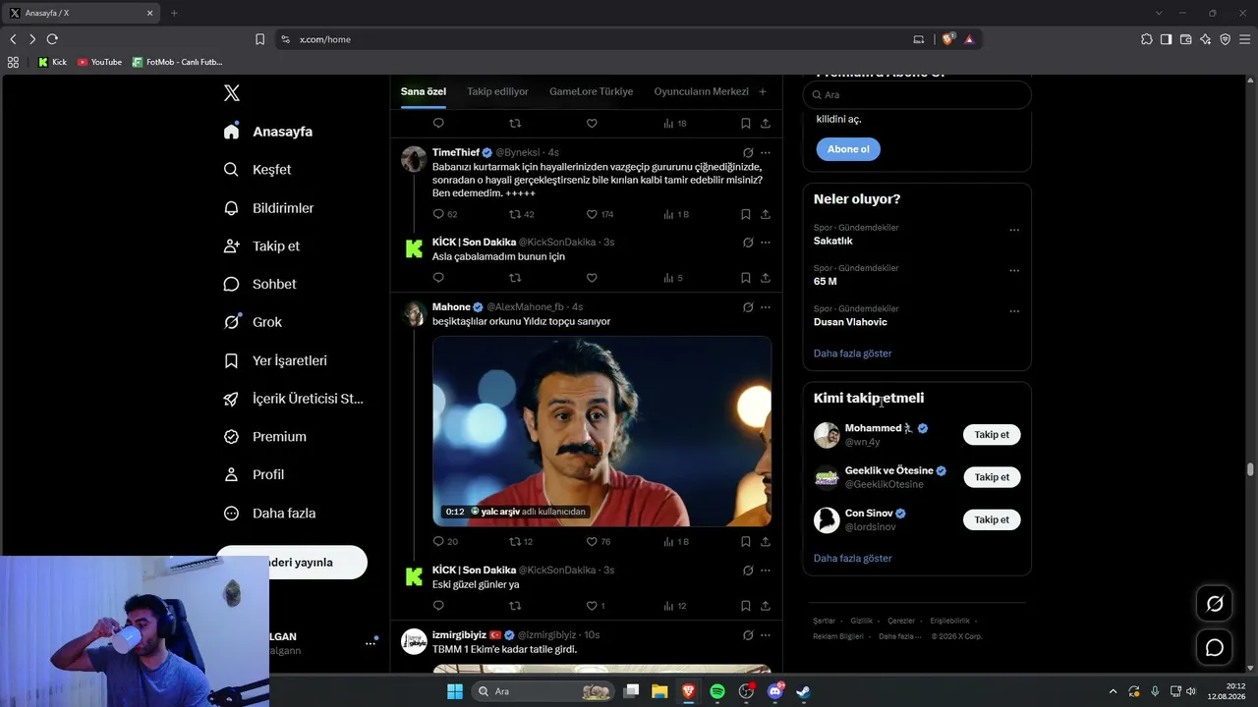Image resolution: width=1258 pixels, height=707 pixels.
Task: Follow Con Sinov
Action: pyautogui.click(x=992, y=519)
